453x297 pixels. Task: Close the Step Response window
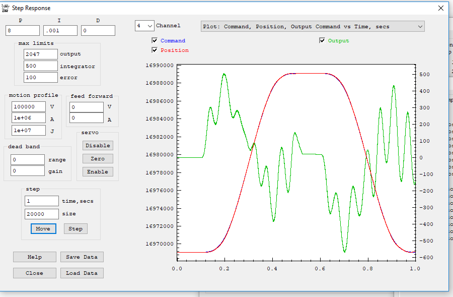tap(441, 8)
